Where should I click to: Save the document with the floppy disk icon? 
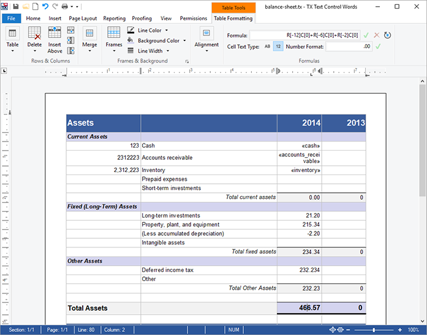16,7
